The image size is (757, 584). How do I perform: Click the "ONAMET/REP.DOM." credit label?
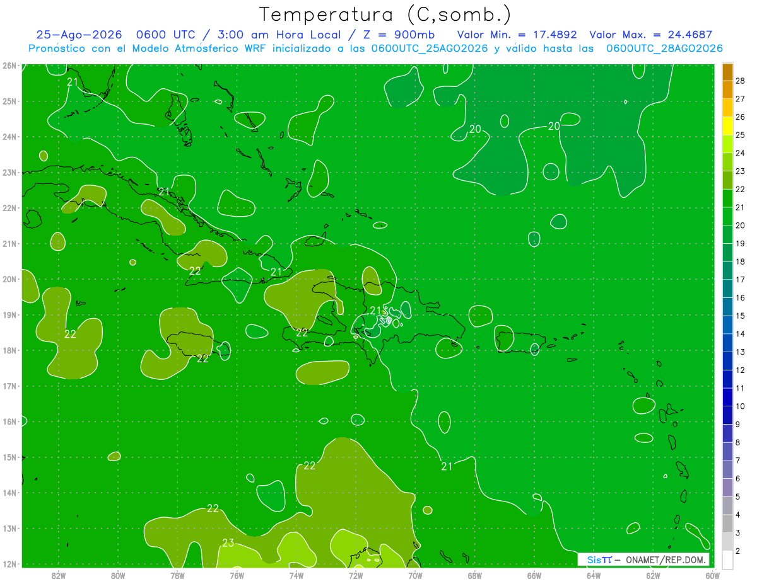[x=667, y=559]
